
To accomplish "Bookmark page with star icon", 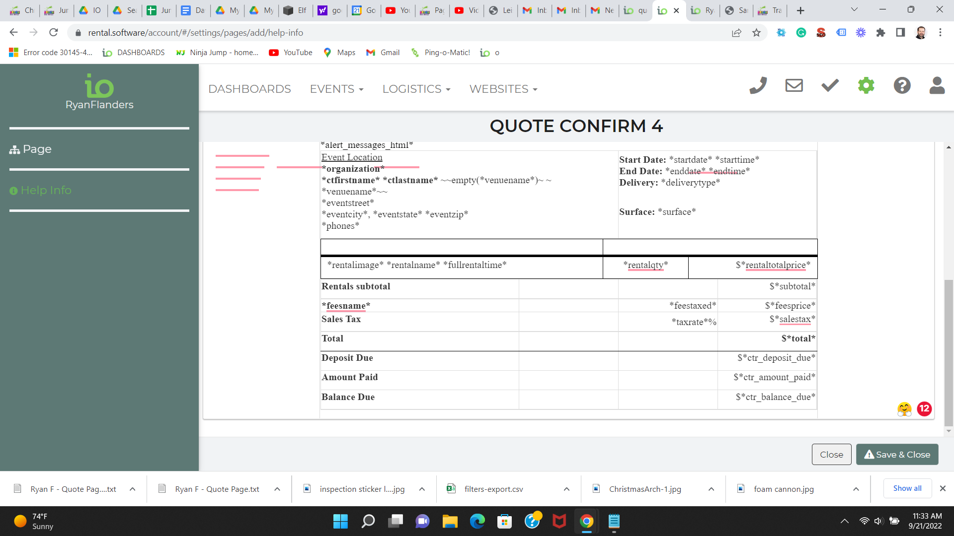I will click(x=756, y=33).
